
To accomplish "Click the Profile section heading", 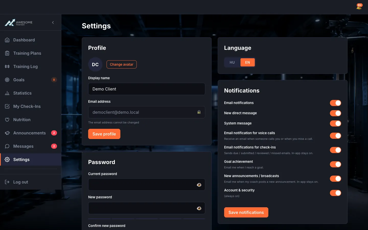I will (97, 48).
